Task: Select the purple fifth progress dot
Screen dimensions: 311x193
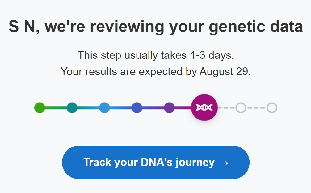Action: pyautogui.click(x=169, y=108)
